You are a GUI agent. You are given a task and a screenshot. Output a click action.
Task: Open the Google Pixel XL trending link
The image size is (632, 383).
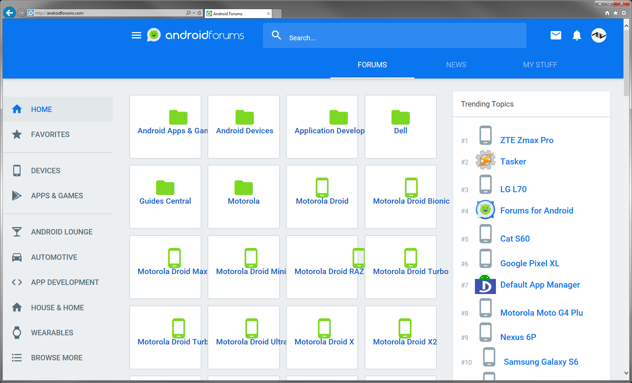pyautogui.click(x=529, y=263)
